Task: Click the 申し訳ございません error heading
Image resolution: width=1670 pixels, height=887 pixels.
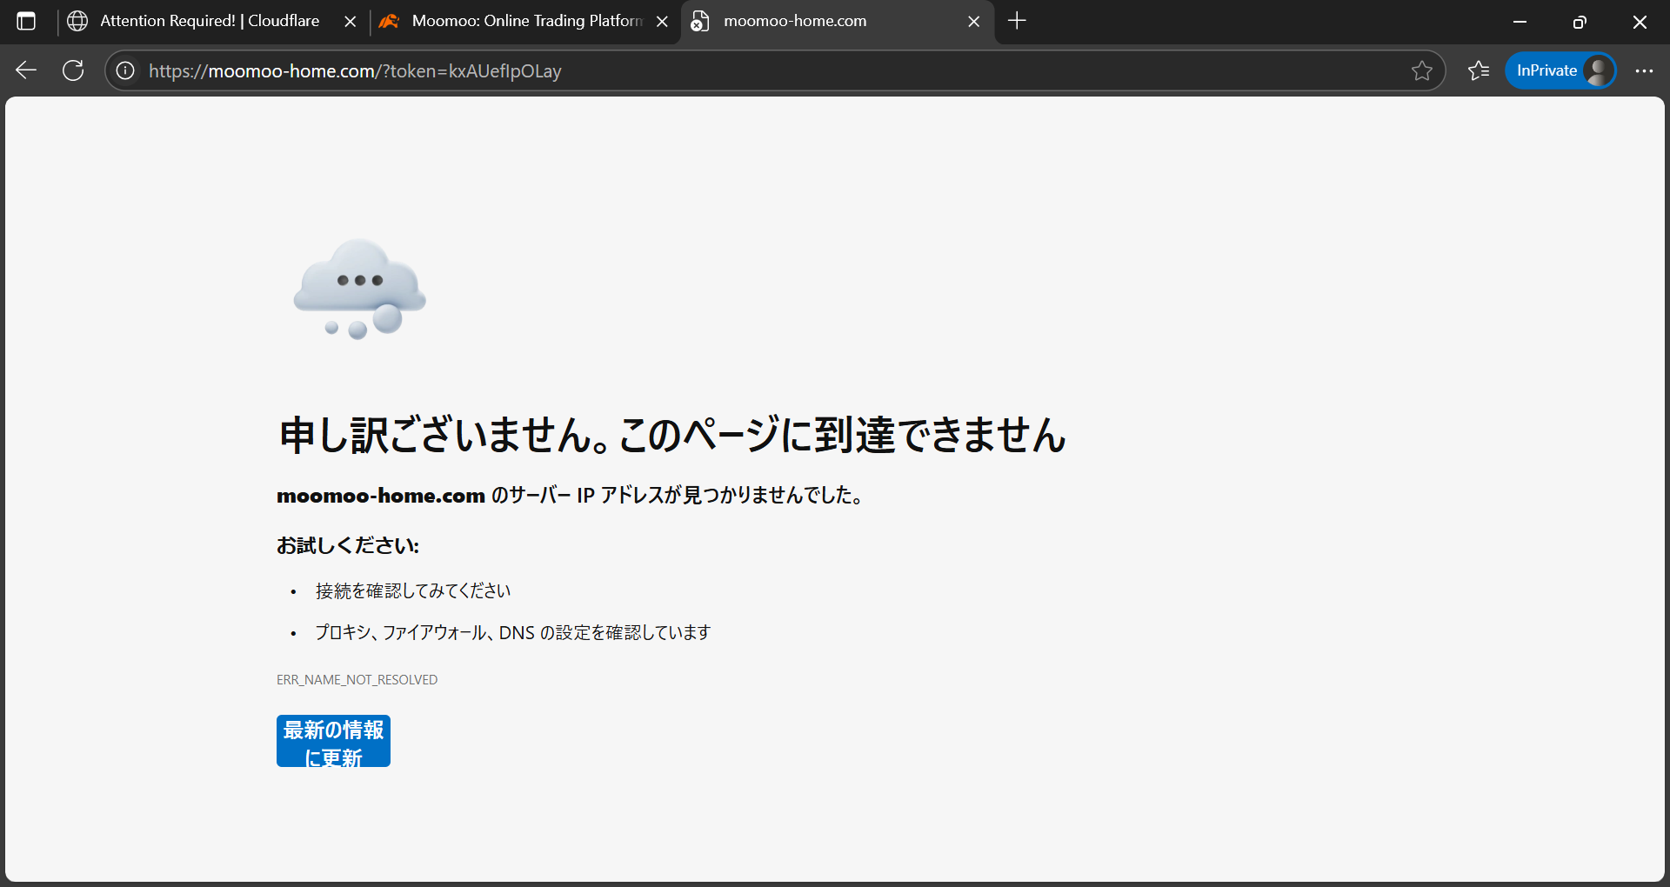Action: (672, 435)
